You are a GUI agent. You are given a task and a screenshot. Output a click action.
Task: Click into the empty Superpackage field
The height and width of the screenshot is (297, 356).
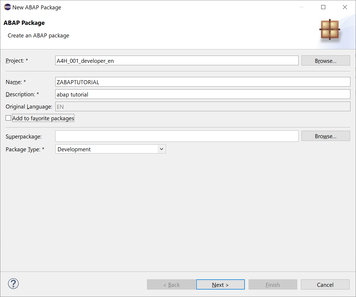177,136
